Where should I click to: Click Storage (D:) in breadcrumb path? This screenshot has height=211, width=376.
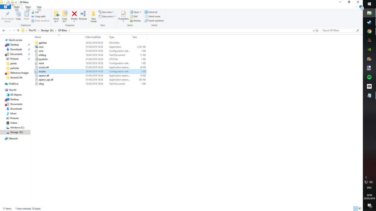coord(47,30)
